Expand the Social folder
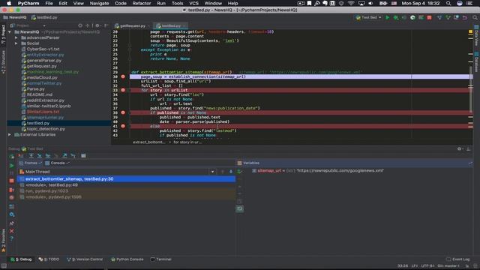This screenshot has width=480, height=270. pos(16,43)
